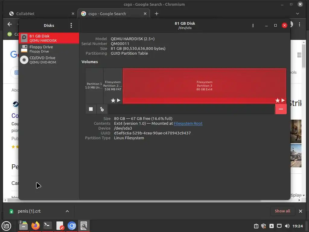Select Partition 1 1.0 MB volume block
The width and height of the screenshot is (309, 232).
tap(94, 85)
